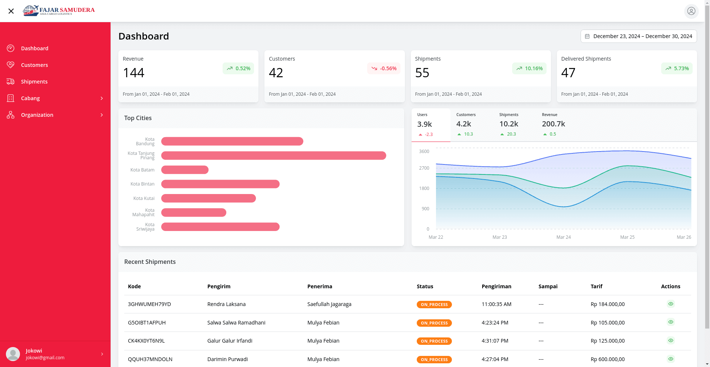The height and width of the screenshot is (367, 710).
Task: Click the Shipments trending-up icon at 10.16%
Action: pos(519,68)
